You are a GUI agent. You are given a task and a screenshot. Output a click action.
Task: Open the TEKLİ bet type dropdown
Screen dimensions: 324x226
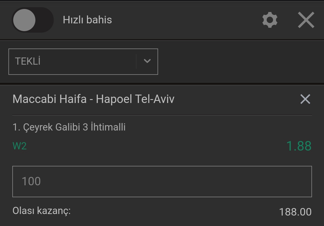83,62
